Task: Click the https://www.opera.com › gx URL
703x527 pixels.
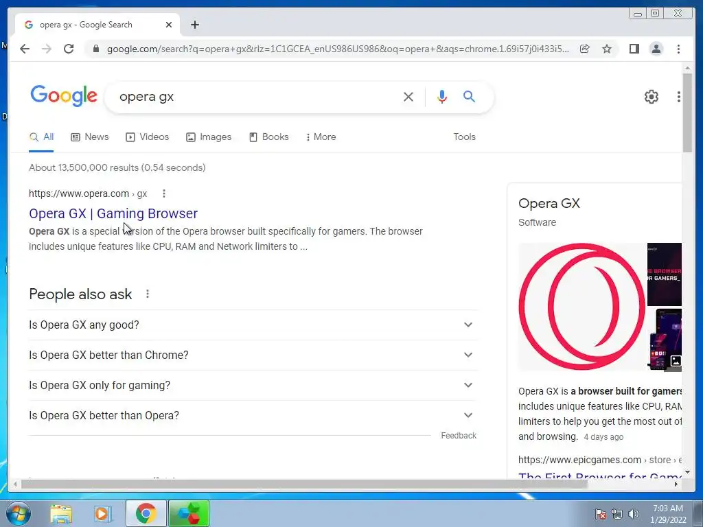Action: [88, 194]
